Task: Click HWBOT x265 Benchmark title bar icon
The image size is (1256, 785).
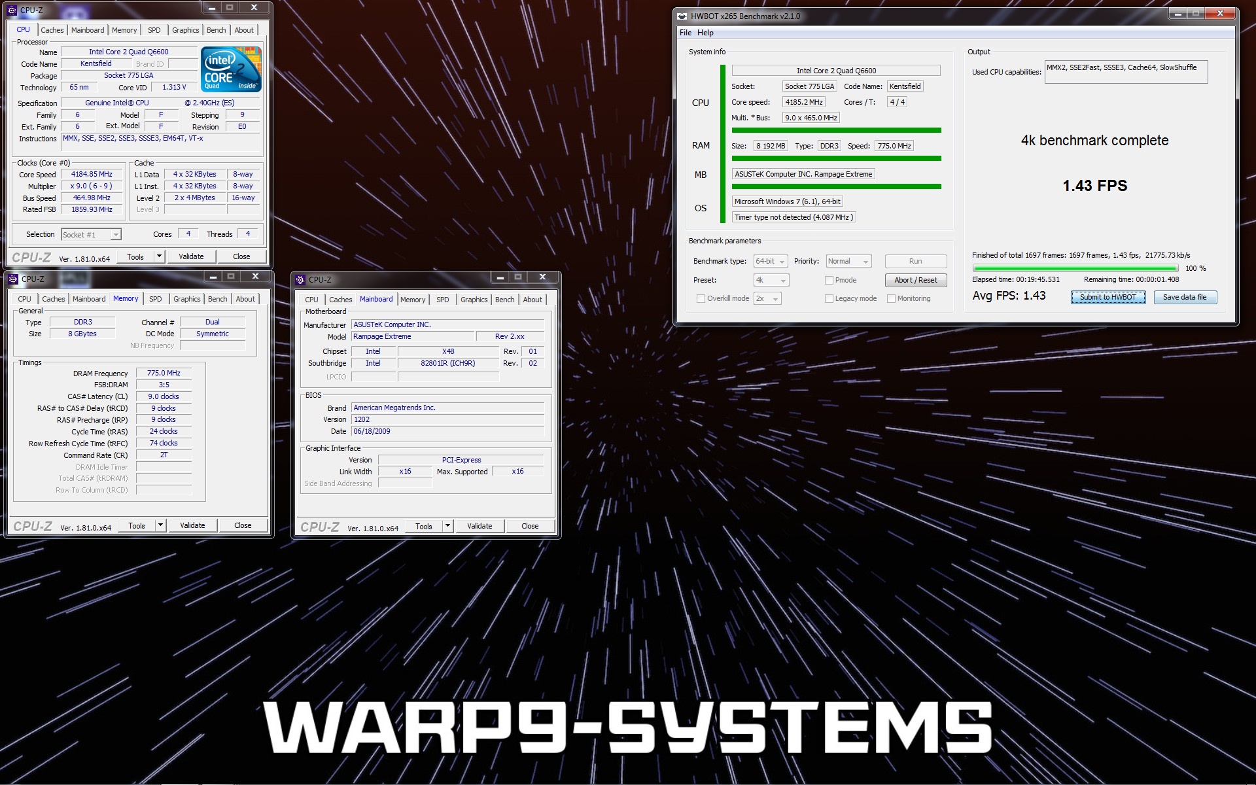Action: (682, 16)
